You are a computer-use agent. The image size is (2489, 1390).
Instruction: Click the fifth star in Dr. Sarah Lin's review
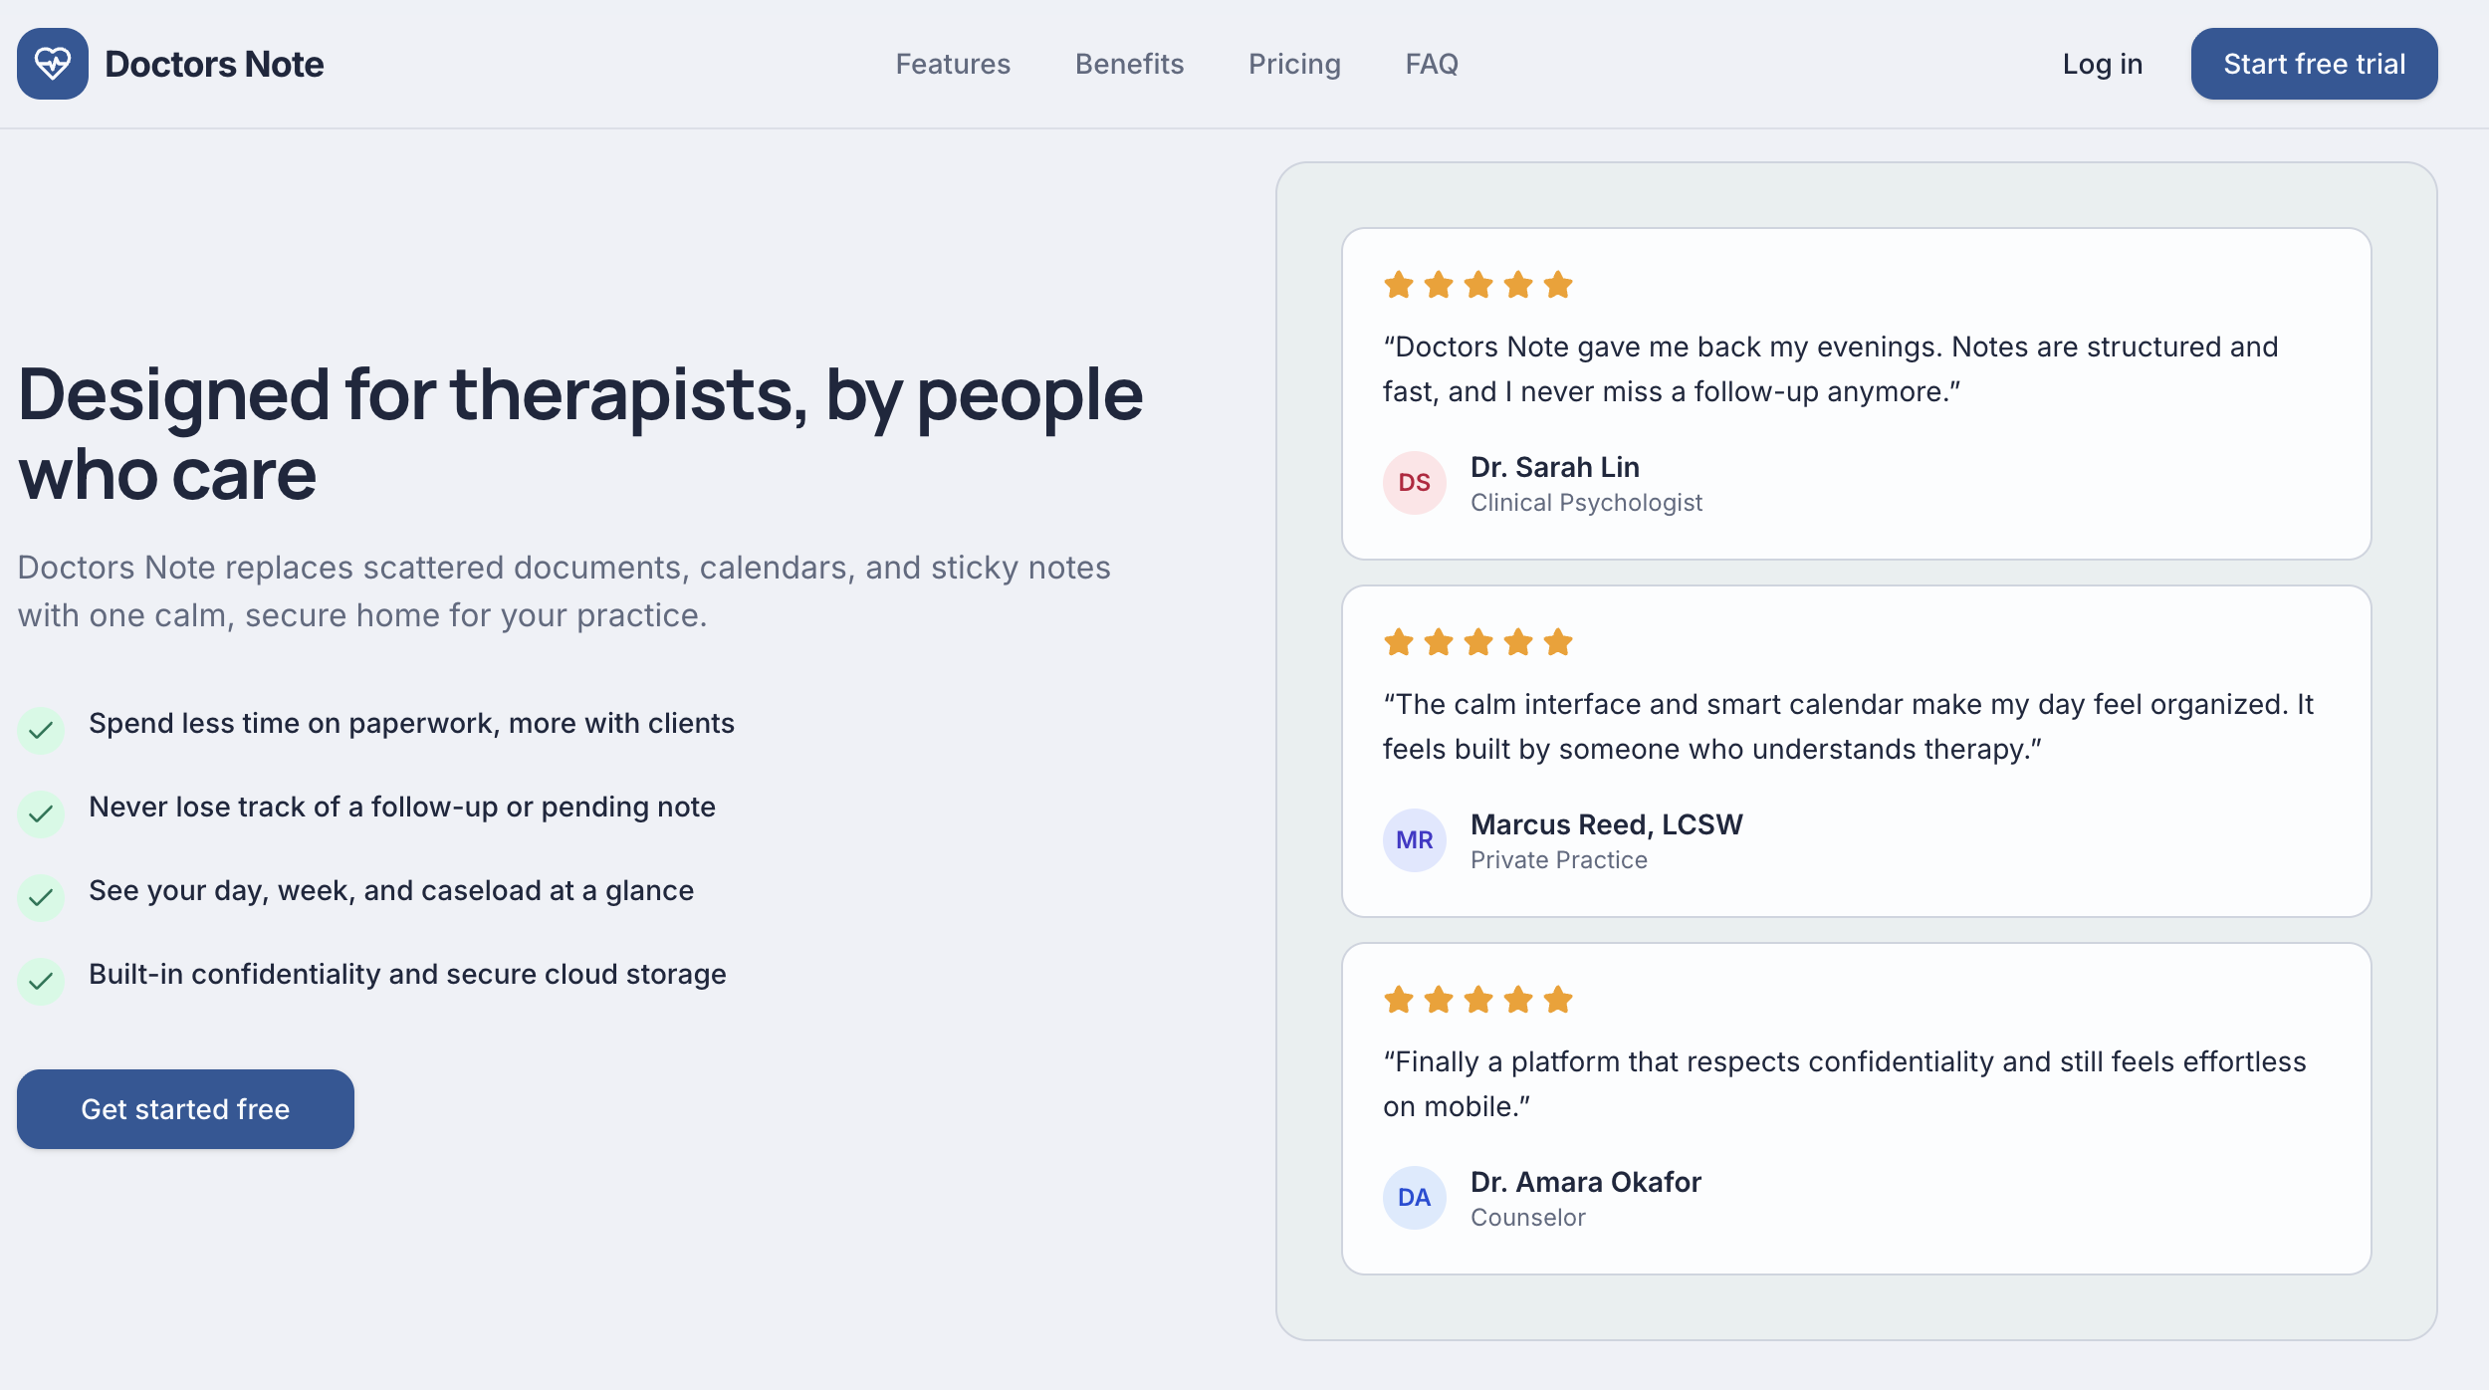[x=1558, y=285]
